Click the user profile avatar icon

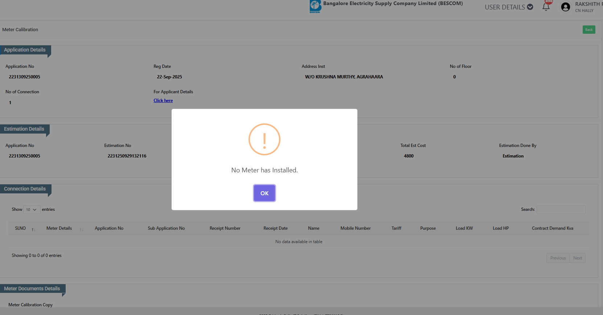[x=565, y=7]
